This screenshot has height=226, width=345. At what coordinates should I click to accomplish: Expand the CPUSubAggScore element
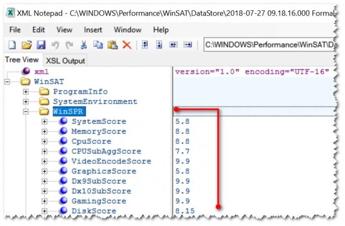pos(44,152)
